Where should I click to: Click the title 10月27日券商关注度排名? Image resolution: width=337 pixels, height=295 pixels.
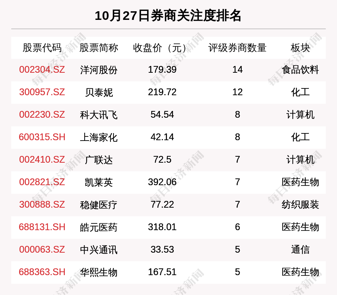click(168, 16)
